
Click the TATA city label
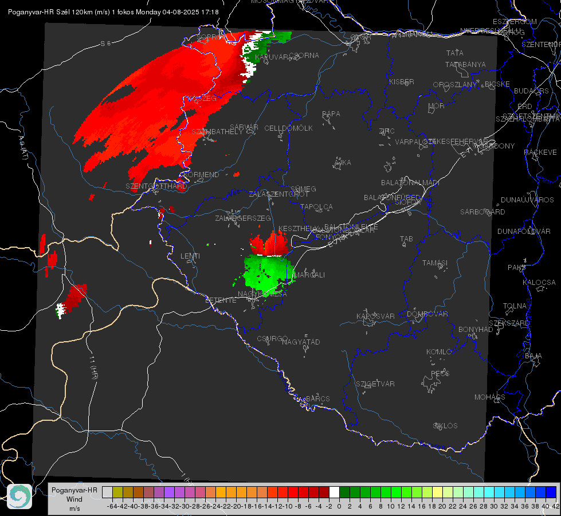tap(455, 53)
